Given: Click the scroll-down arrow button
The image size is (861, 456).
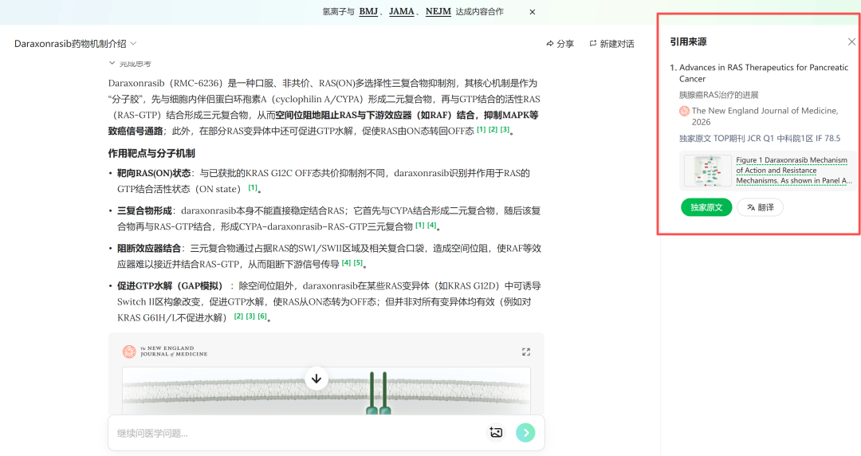Looking at the screenshot, I should [316, 379].
